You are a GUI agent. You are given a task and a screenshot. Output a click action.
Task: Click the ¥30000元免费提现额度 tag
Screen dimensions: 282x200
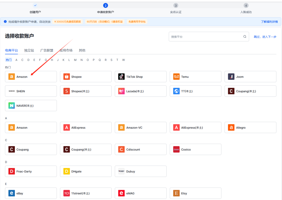coord(68,22)
